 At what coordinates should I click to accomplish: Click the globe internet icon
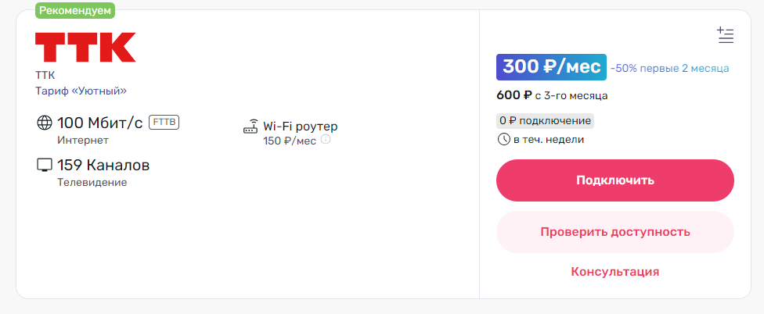pyautogui.click(x=45, y=123)
